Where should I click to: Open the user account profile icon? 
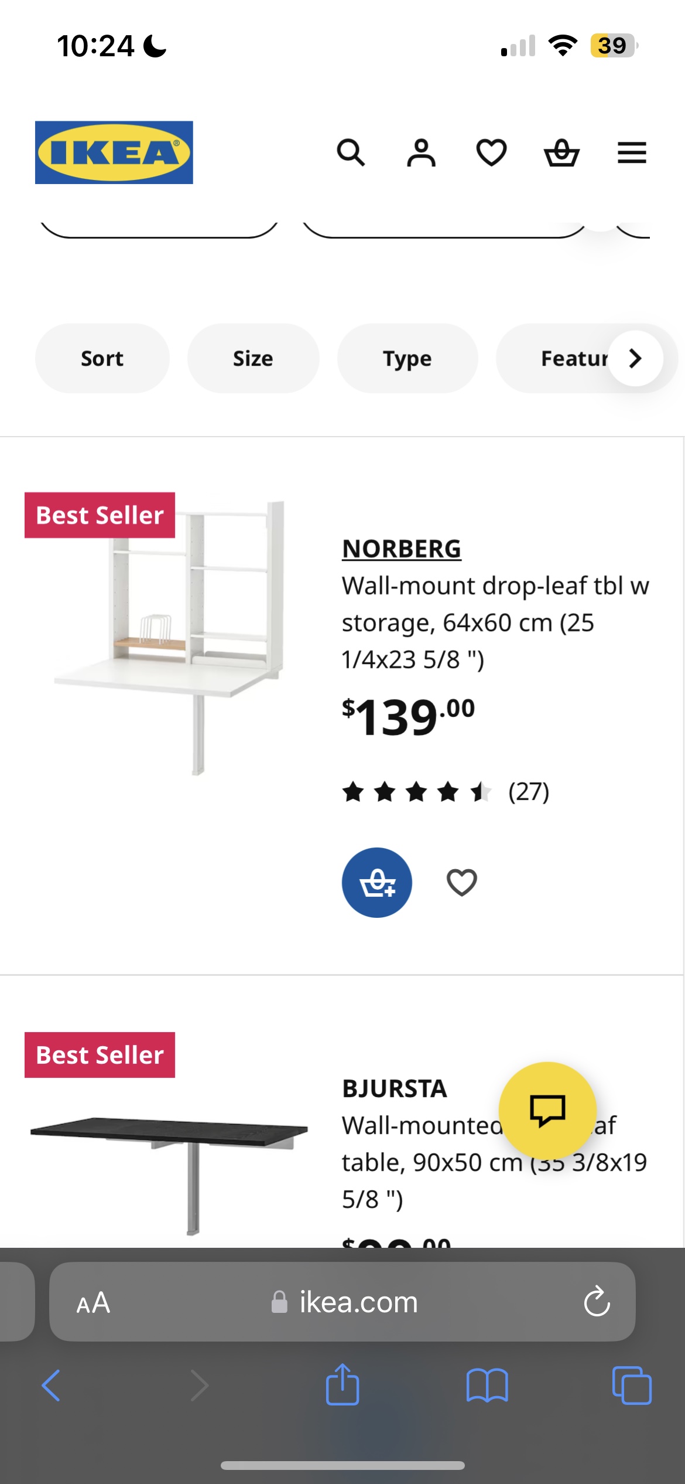click(x=421, y=153)
